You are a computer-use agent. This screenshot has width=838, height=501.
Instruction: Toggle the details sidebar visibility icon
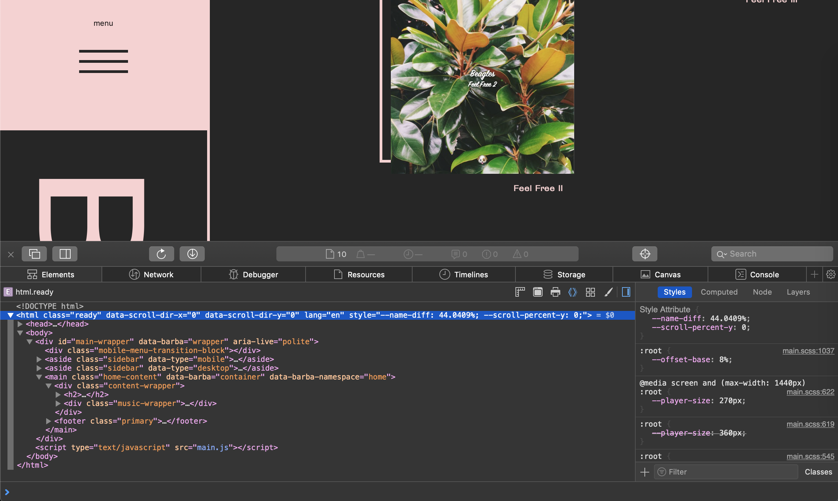pyautogui.click(x=626, y=292)
